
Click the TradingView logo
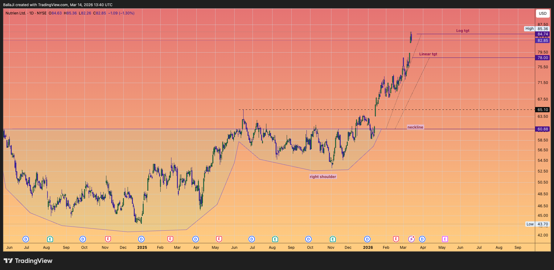[28, 261]
